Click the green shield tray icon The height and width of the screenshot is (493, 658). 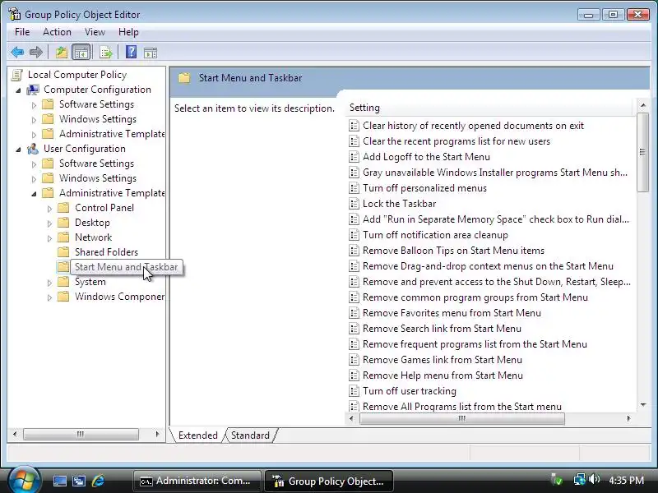point(557,479)
